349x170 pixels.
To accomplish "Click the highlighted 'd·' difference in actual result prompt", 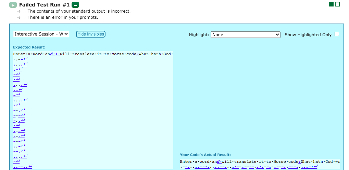I will tap(220, 161).
